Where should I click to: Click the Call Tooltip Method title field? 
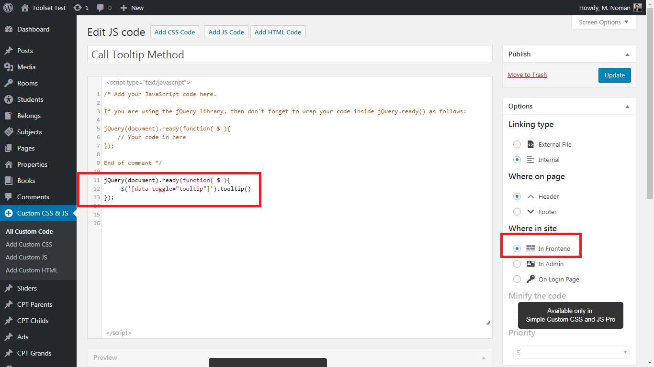tap(290, 54)
